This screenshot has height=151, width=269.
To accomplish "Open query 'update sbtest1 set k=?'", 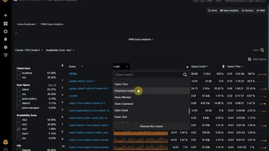I will coord(82,81).
